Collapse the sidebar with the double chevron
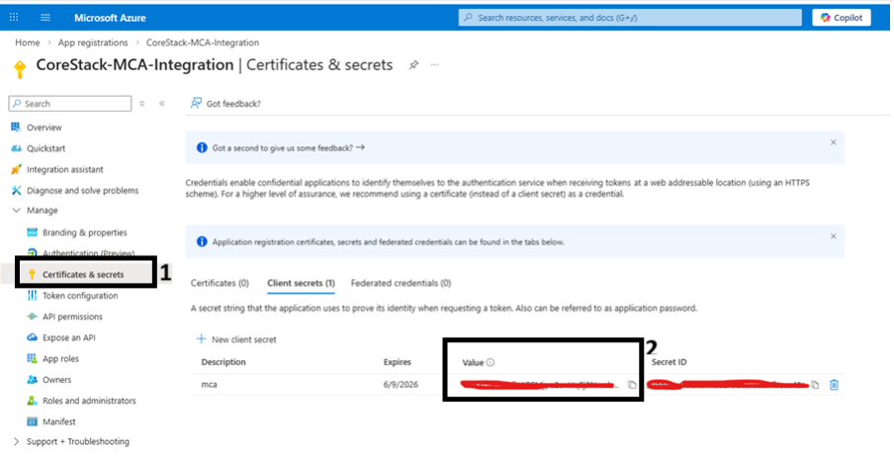The height and width of the screenshot is (457, 894). 162,104
